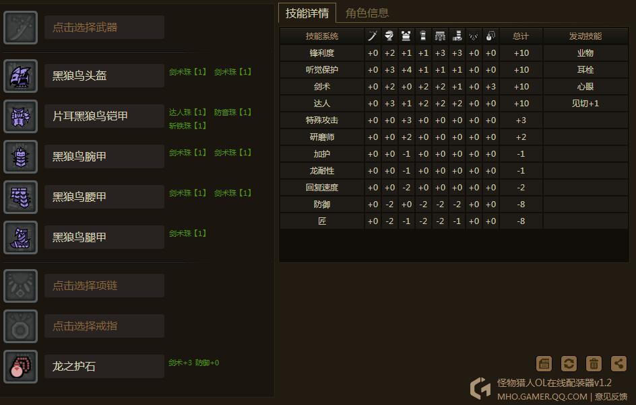The image size is (636, 405).
Task: Click the trash delete icon
Action: pos(594,364)
